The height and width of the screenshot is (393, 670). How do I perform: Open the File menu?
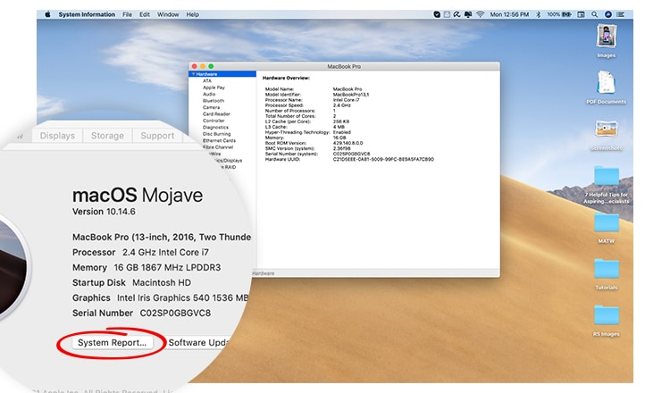pos(128,15)
